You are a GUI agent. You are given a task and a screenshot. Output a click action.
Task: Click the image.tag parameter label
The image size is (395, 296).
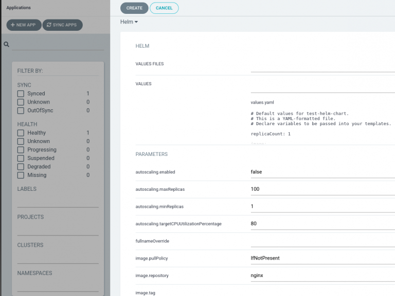146,293
